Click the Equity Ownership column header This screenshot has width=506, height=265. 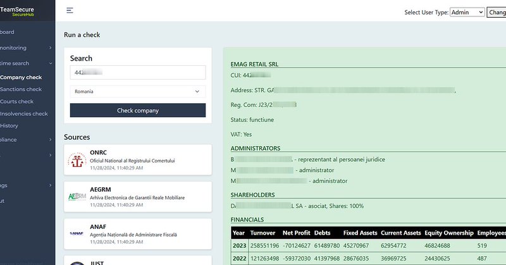tap(449, 233)
